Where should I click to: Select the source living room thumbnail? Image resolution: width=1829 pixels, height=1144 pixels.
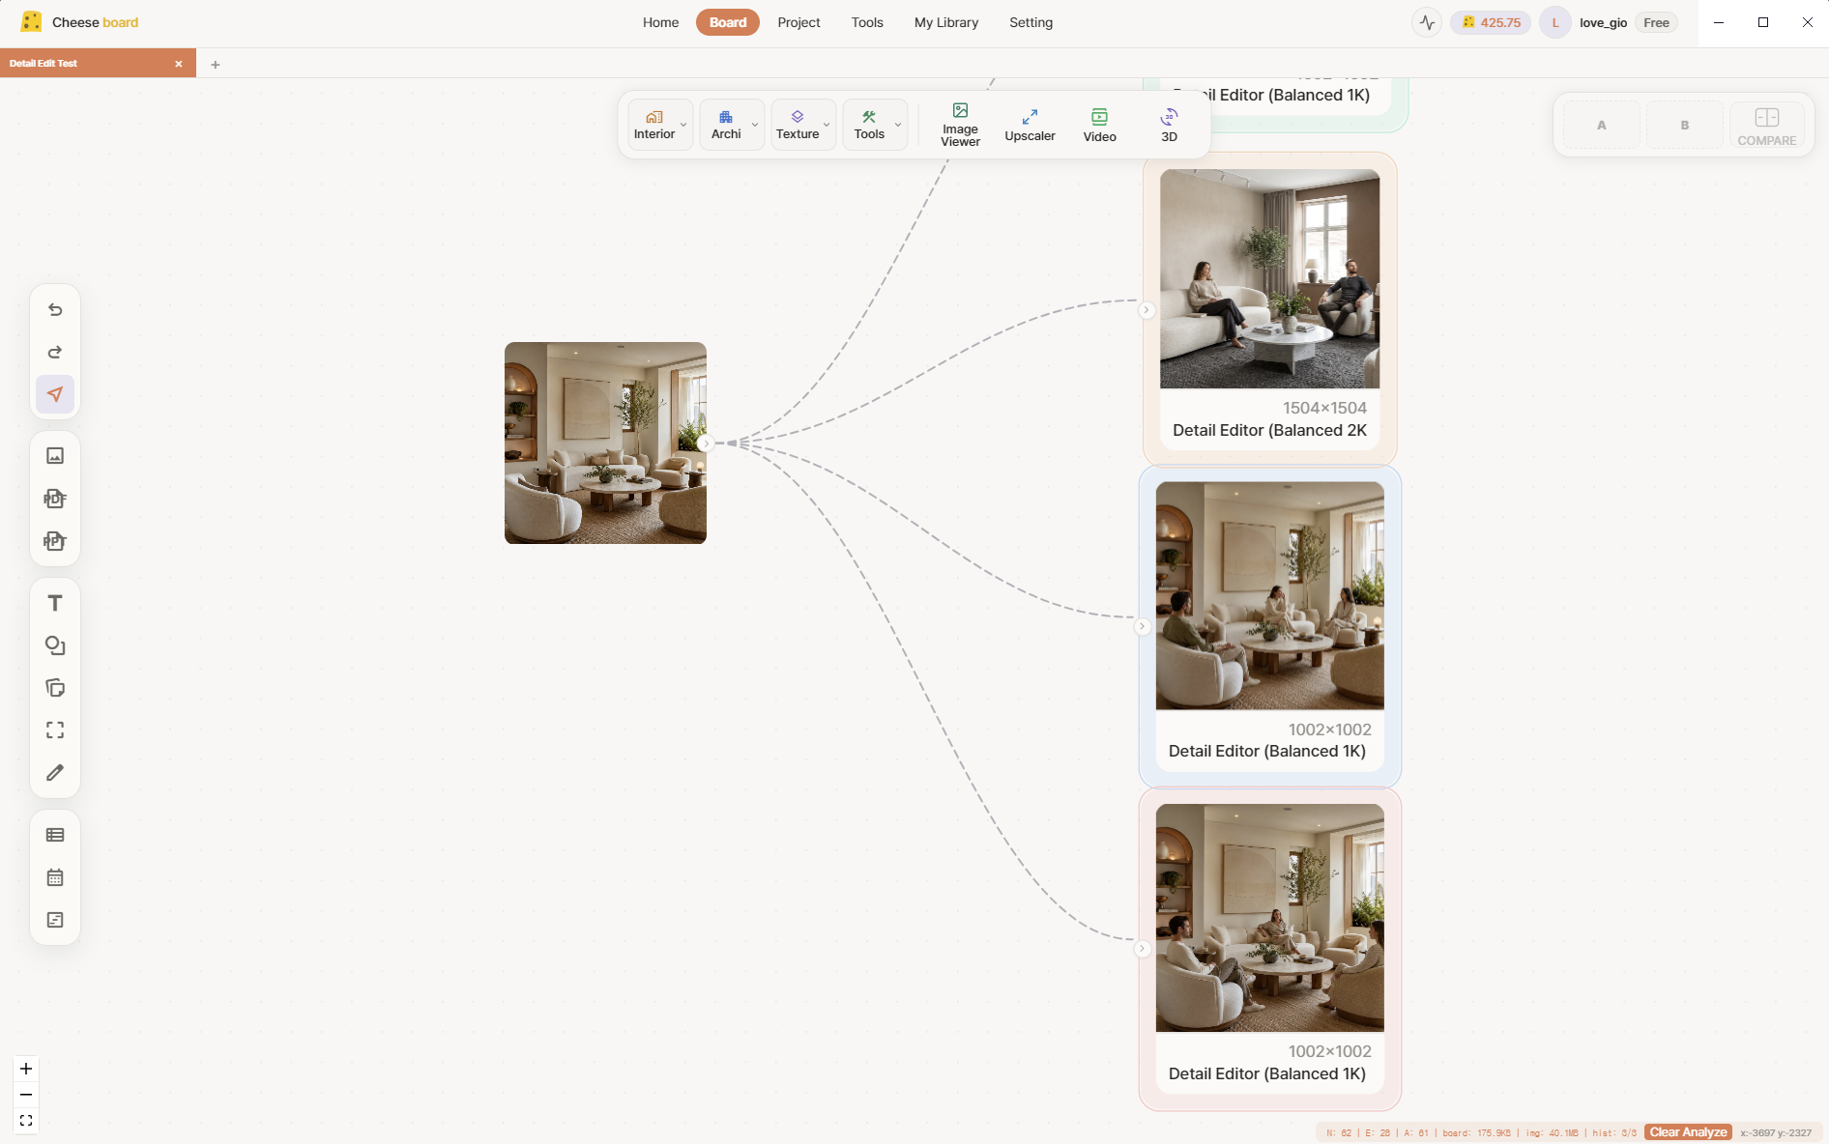click(605, 443)
